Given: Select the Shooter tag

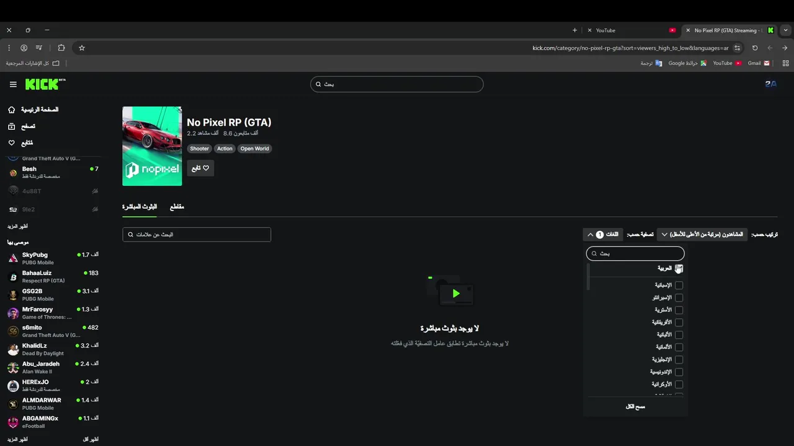Looking at the screenshot, I should 199,149.
